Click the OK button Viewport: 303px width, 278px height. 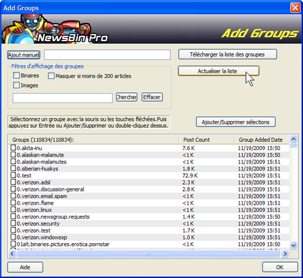[280, 267]
